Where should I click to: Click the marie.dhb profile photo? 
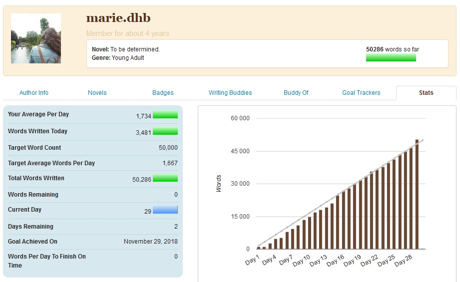pyautogui.click(x=36, y=38)
